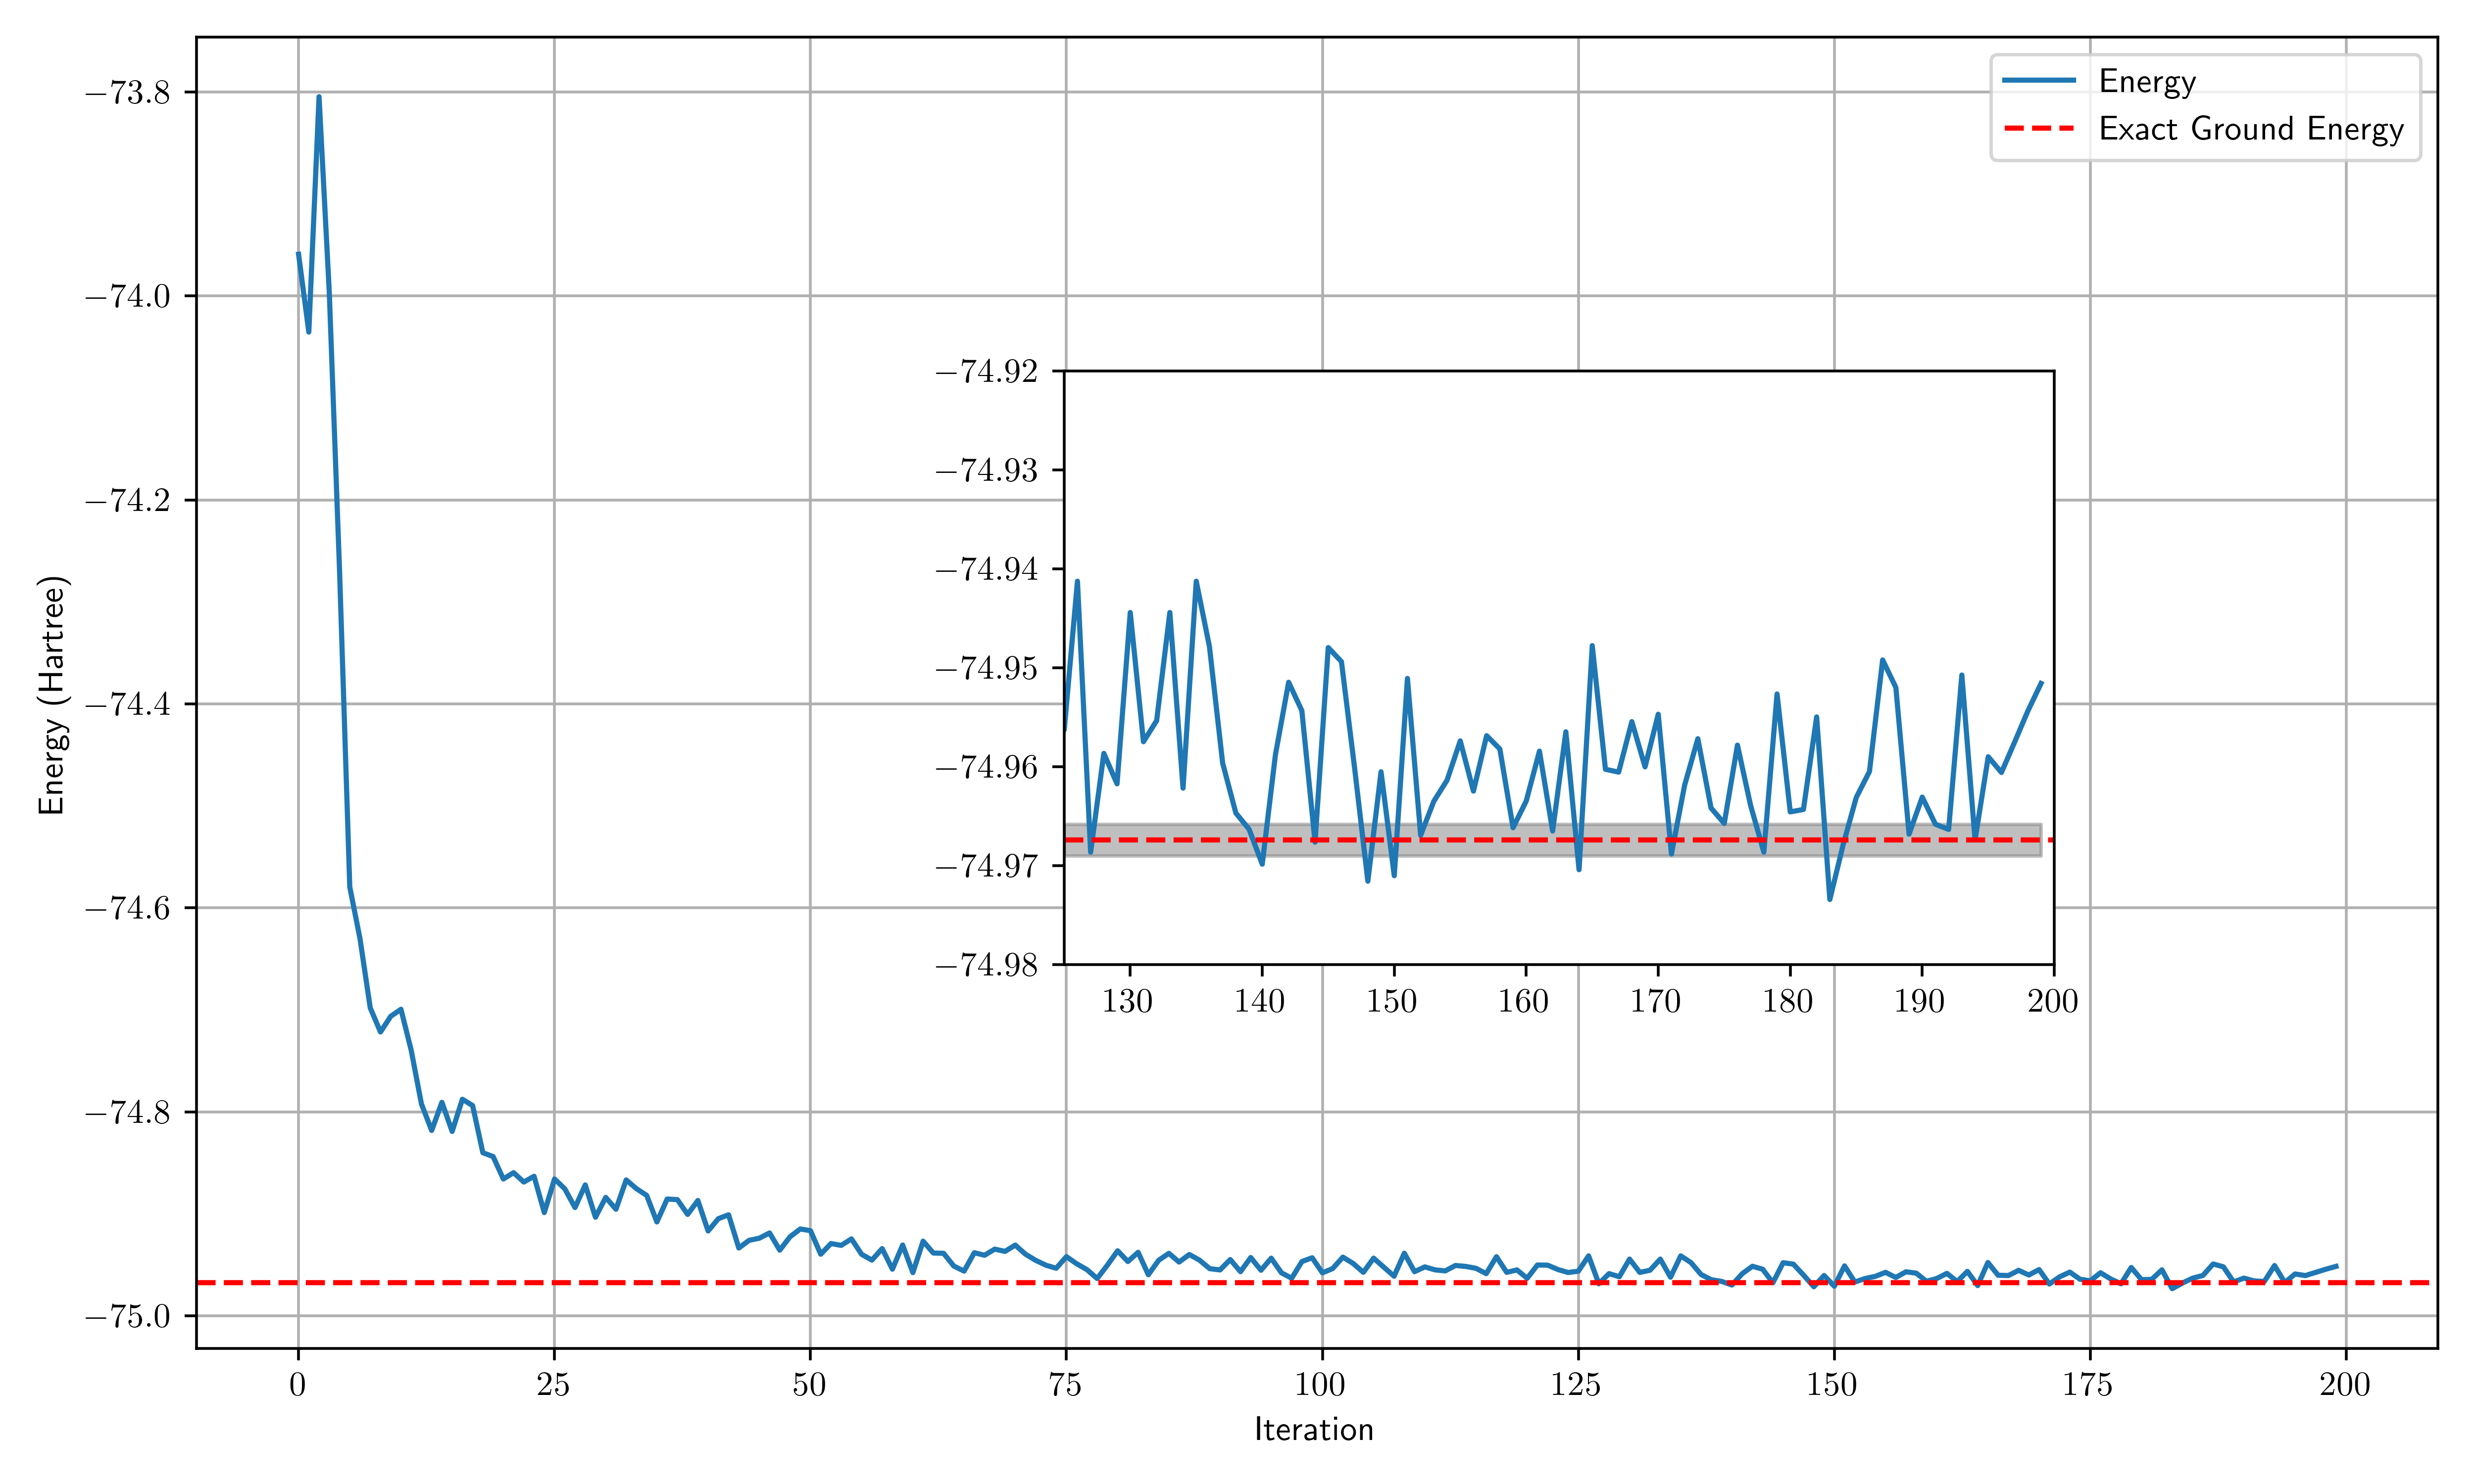Screen dimensions: 2475x1484
Task: Click the Energy (Hartree) y-axis label
Action: [52, 695]
